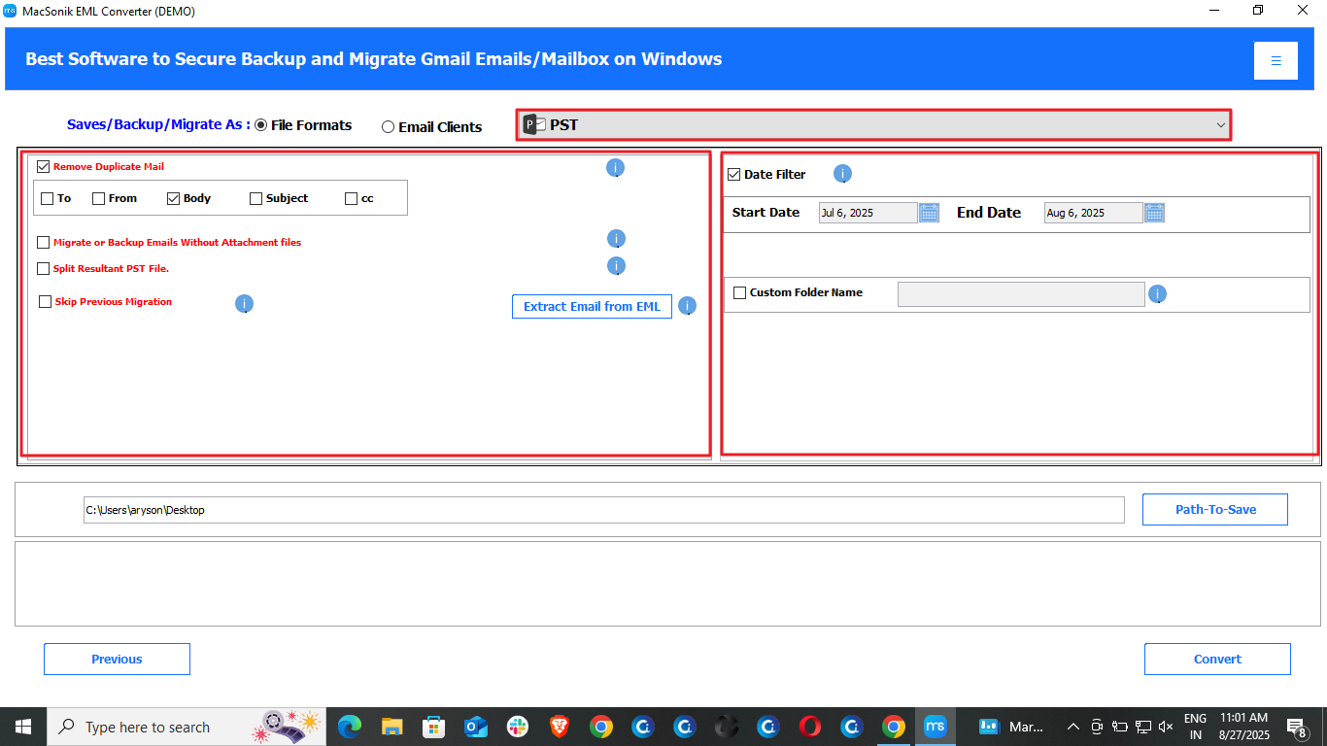Check the Subject duplicate criterion
The height and width of the screenshot is (746, 1327).
click(x=256, y=198)
